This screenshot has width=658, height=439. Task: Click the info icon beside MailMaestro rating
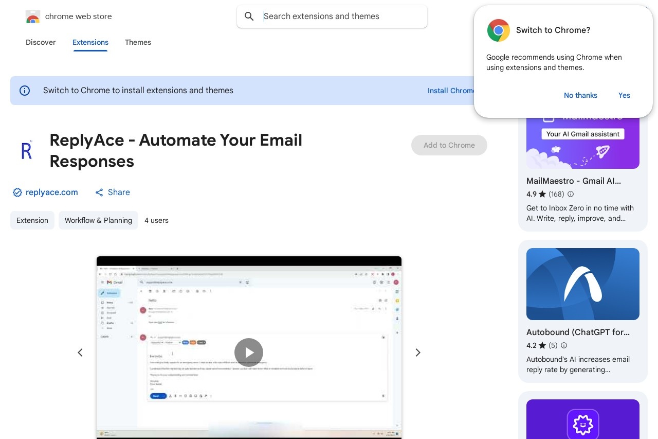tap(570, 194)
